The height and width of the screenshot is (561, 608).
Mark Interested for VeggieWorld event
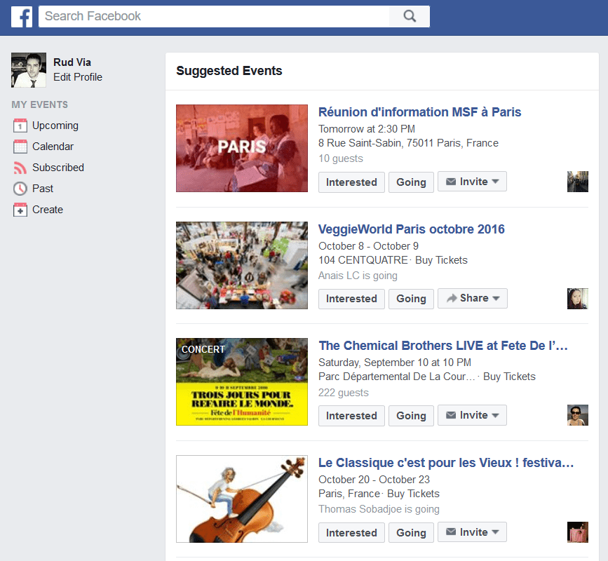[x=351, y=299]
